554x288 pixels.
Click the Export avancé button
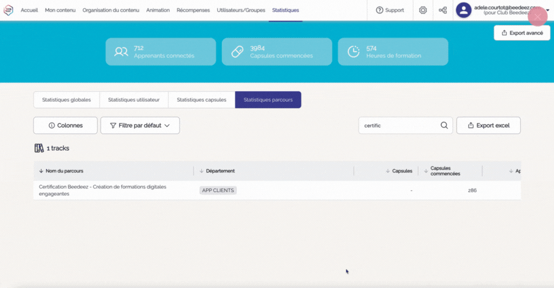click(x=521, y=33)
